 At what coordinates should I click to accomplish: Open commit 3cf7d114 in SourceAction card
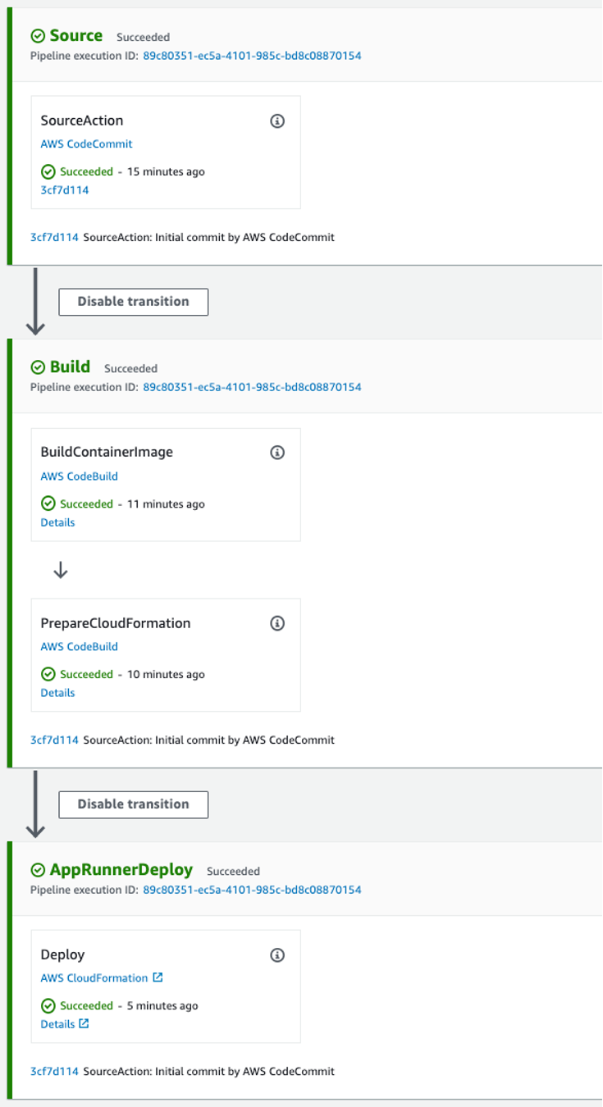(61, 189)
